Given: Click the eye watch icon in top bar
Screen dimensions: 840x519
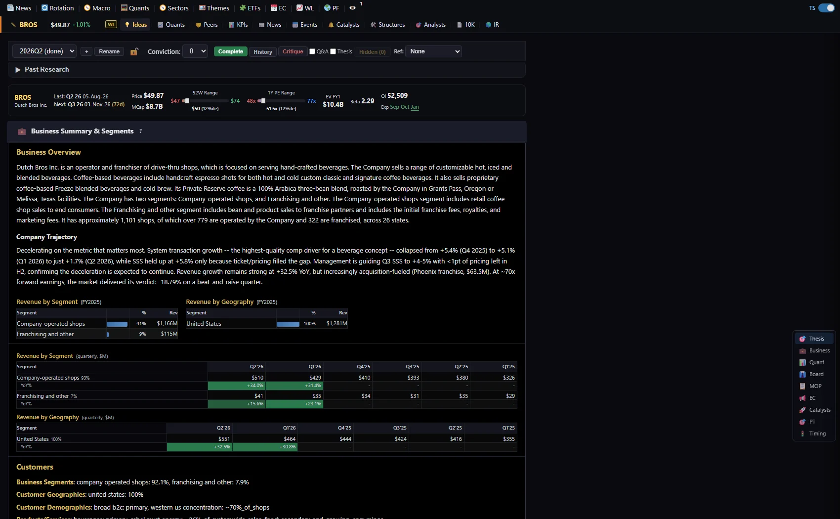Looking at the screenshot, I should point(352,8).
